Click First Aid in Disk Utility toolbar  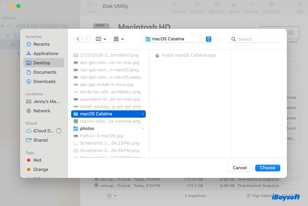pos(197,7)
